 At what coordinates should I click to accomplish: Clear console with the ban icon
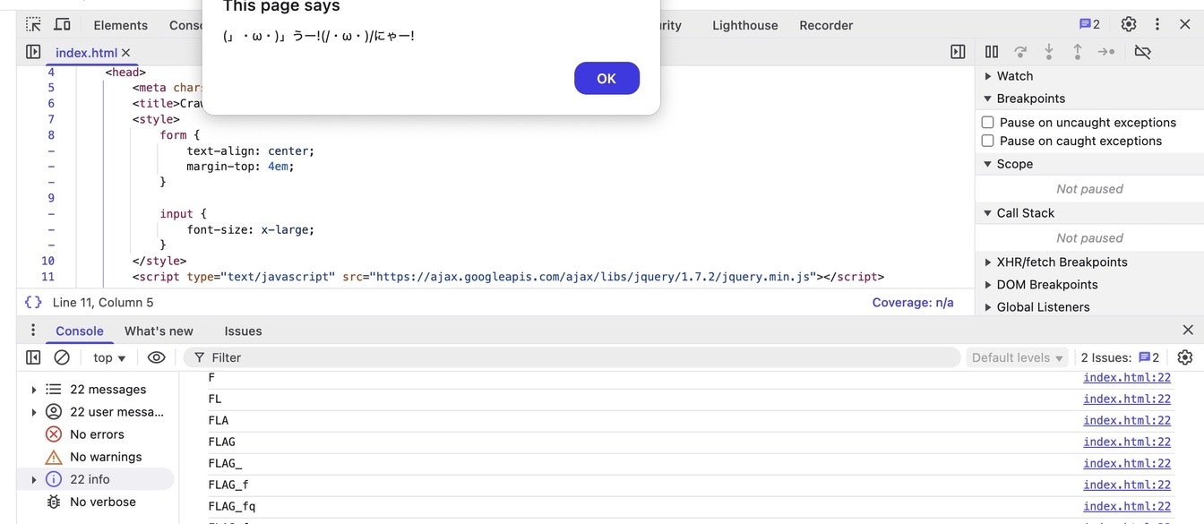[x=62, y=357]
